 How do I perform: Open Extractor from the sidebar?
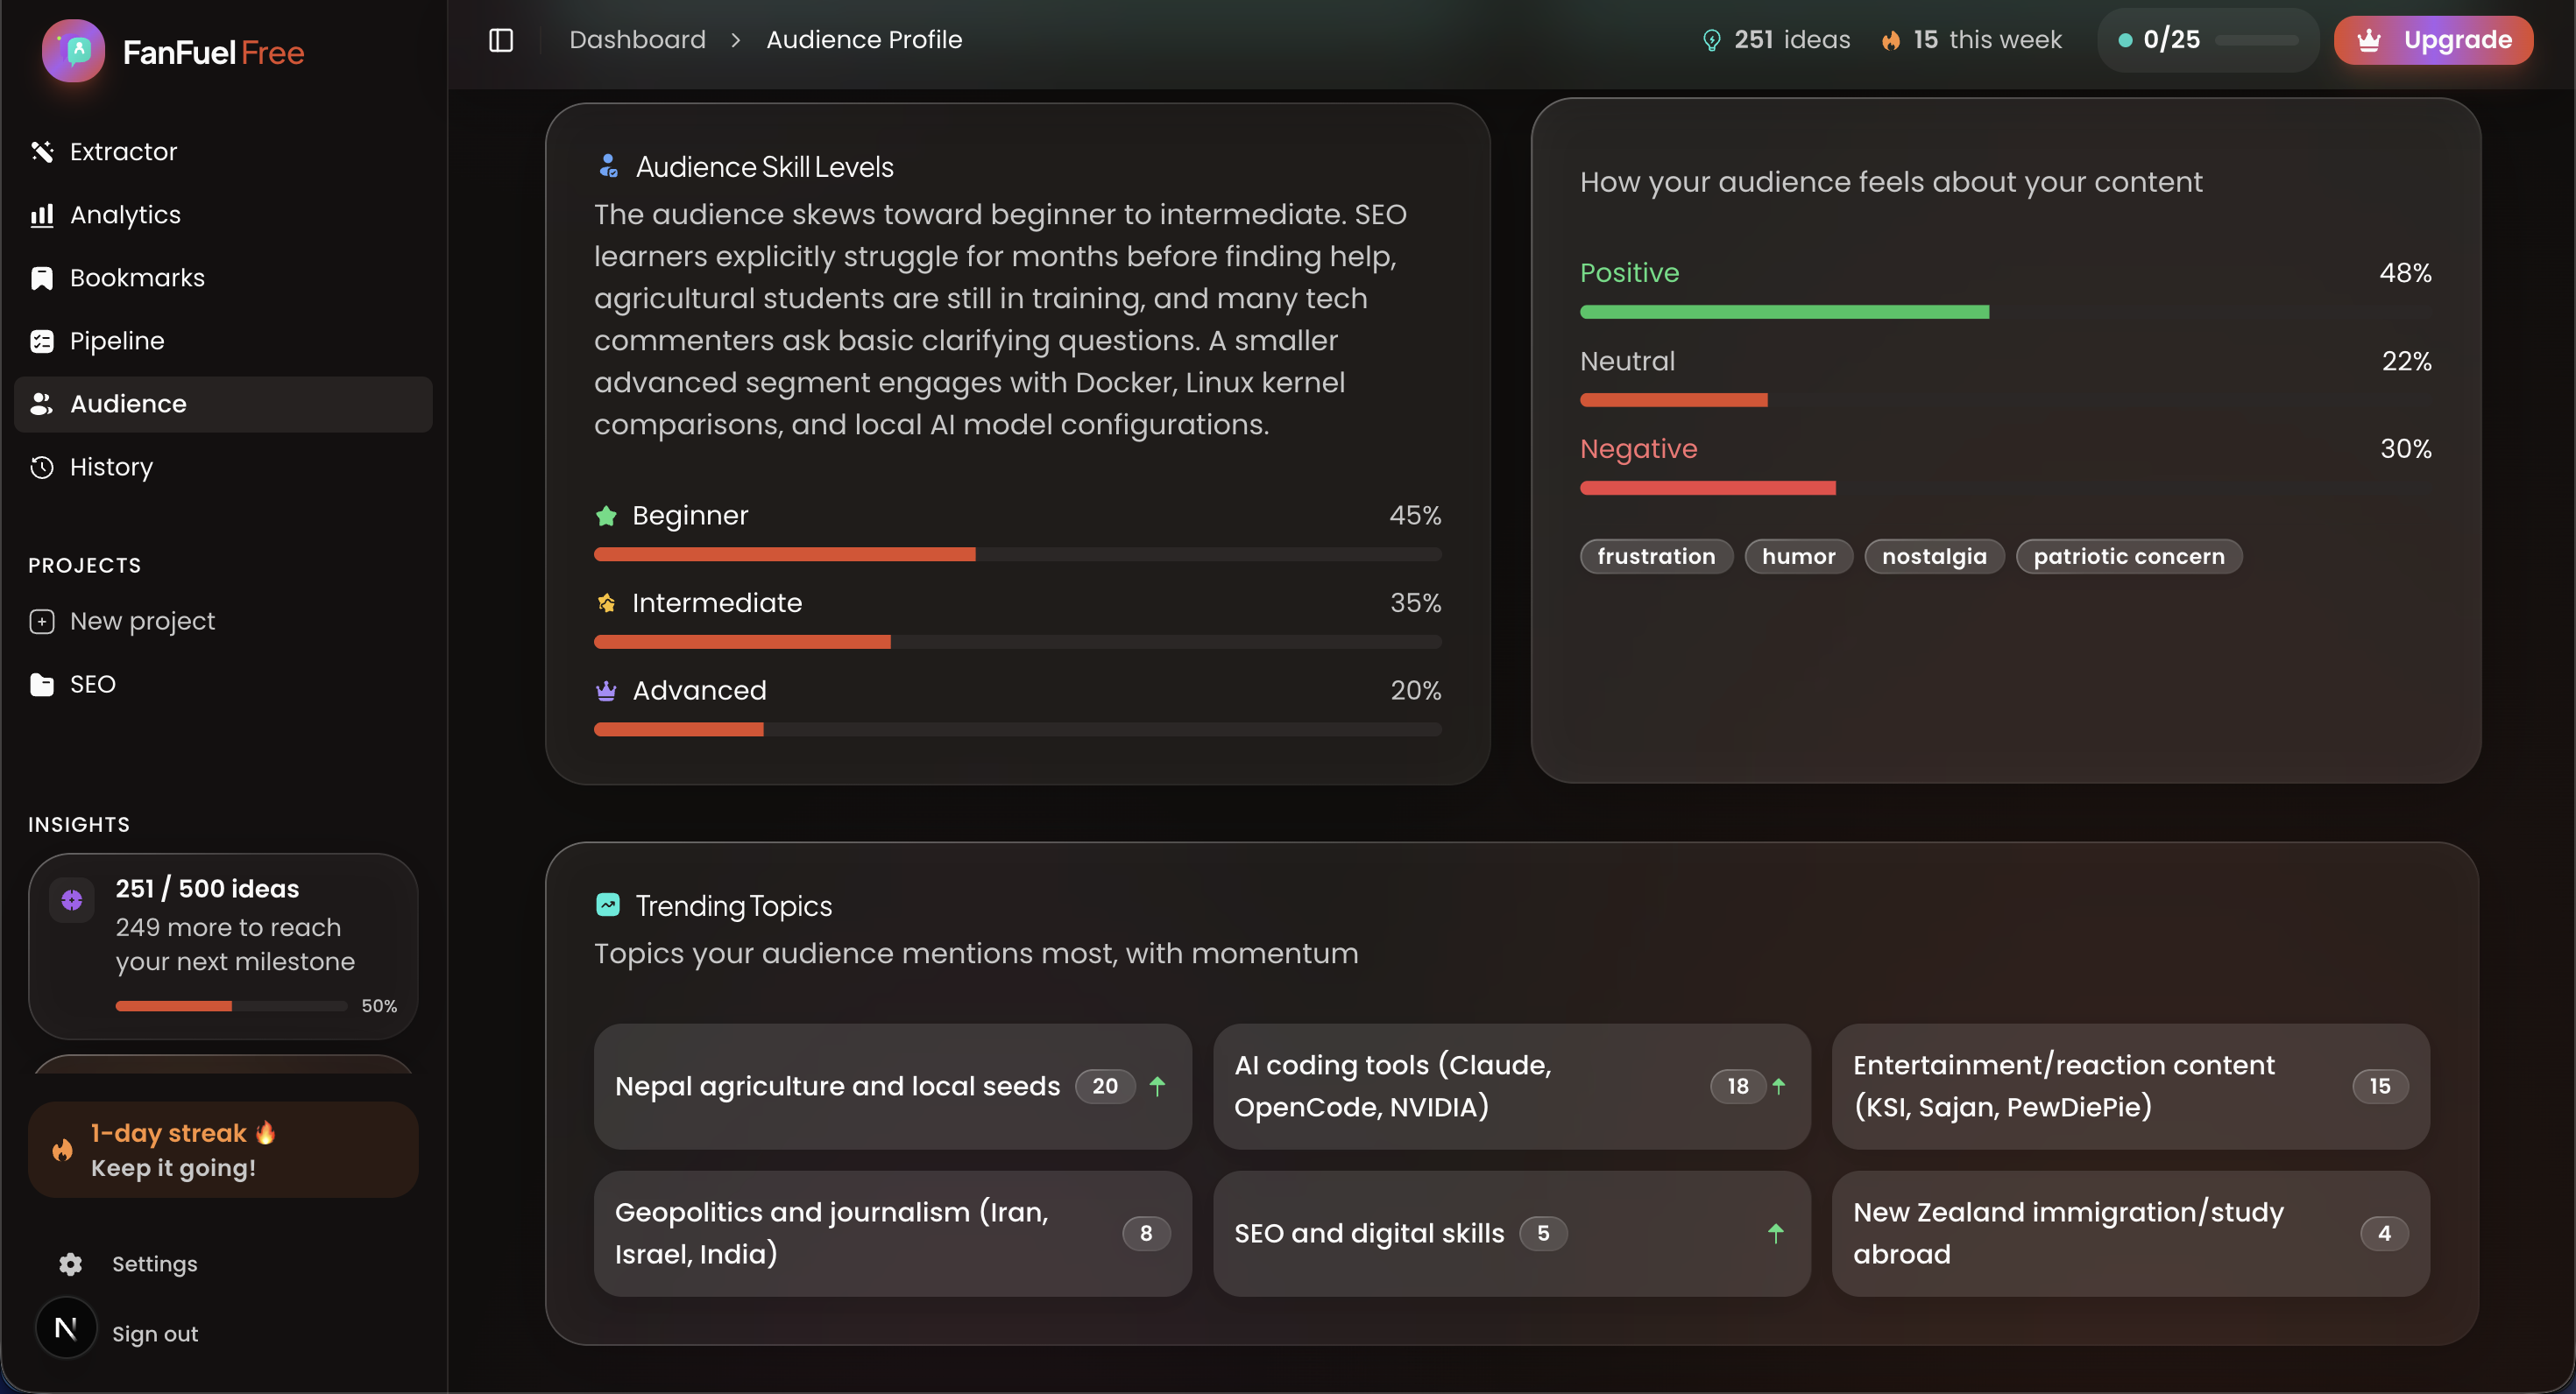[x=123, y=151]
